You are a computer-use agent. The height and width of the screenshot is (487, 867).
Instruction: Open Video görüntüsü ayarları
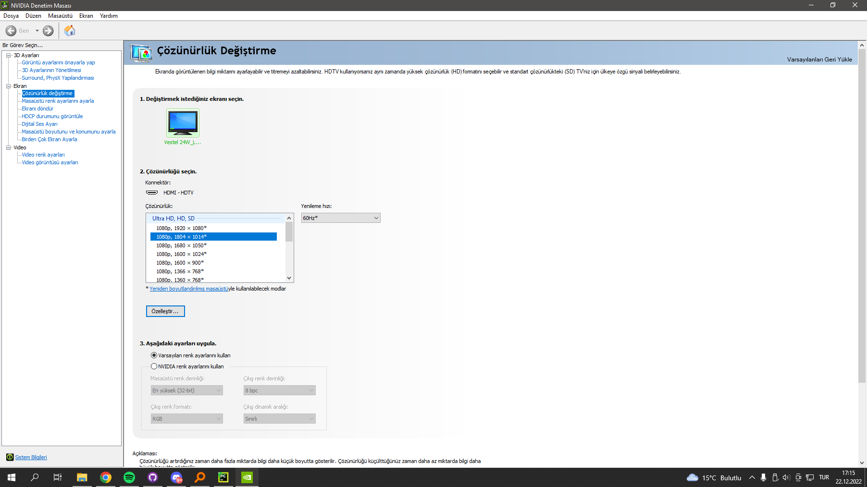pos(50,162)
